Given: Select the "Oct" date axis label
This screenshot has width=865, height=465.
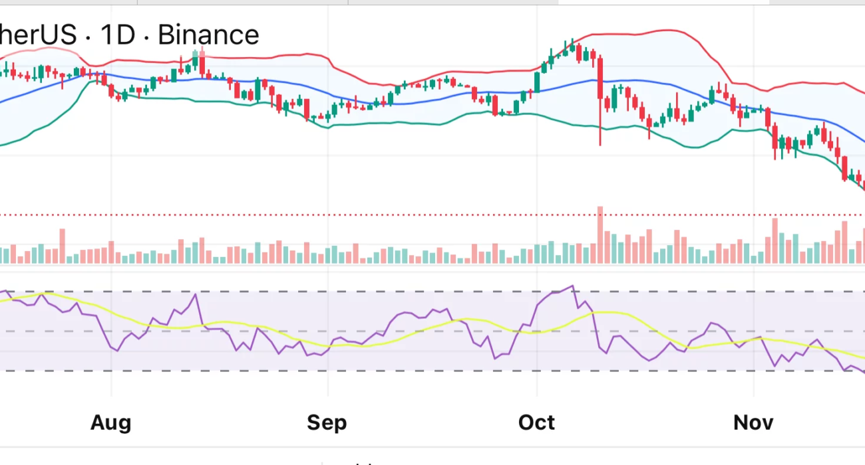Looking at the screenshot, I should (536, 422).
